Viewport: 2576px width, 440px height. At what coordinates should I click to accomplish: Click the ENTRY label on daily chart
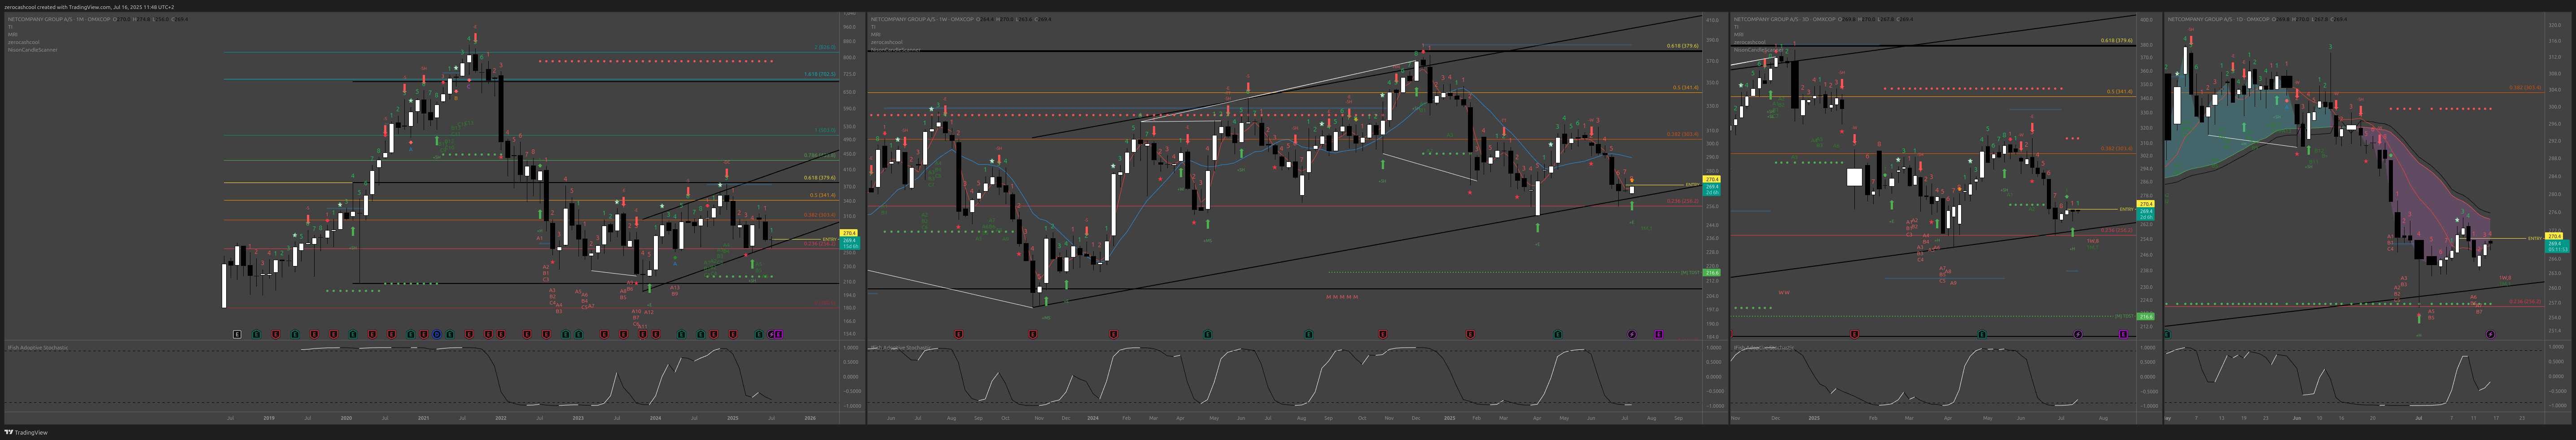(2535, 238)
